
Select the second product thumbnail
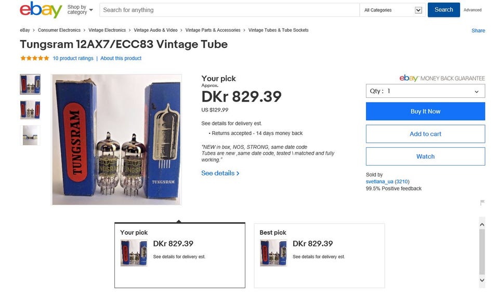coord(30,110)
